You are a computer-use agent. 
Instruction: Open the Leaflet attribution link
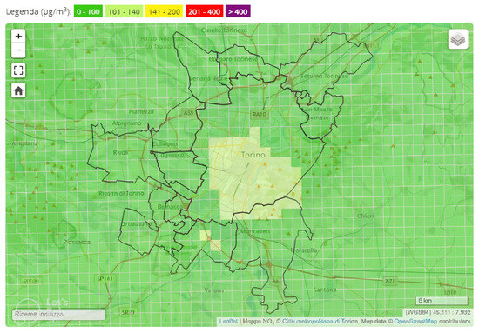228,321
